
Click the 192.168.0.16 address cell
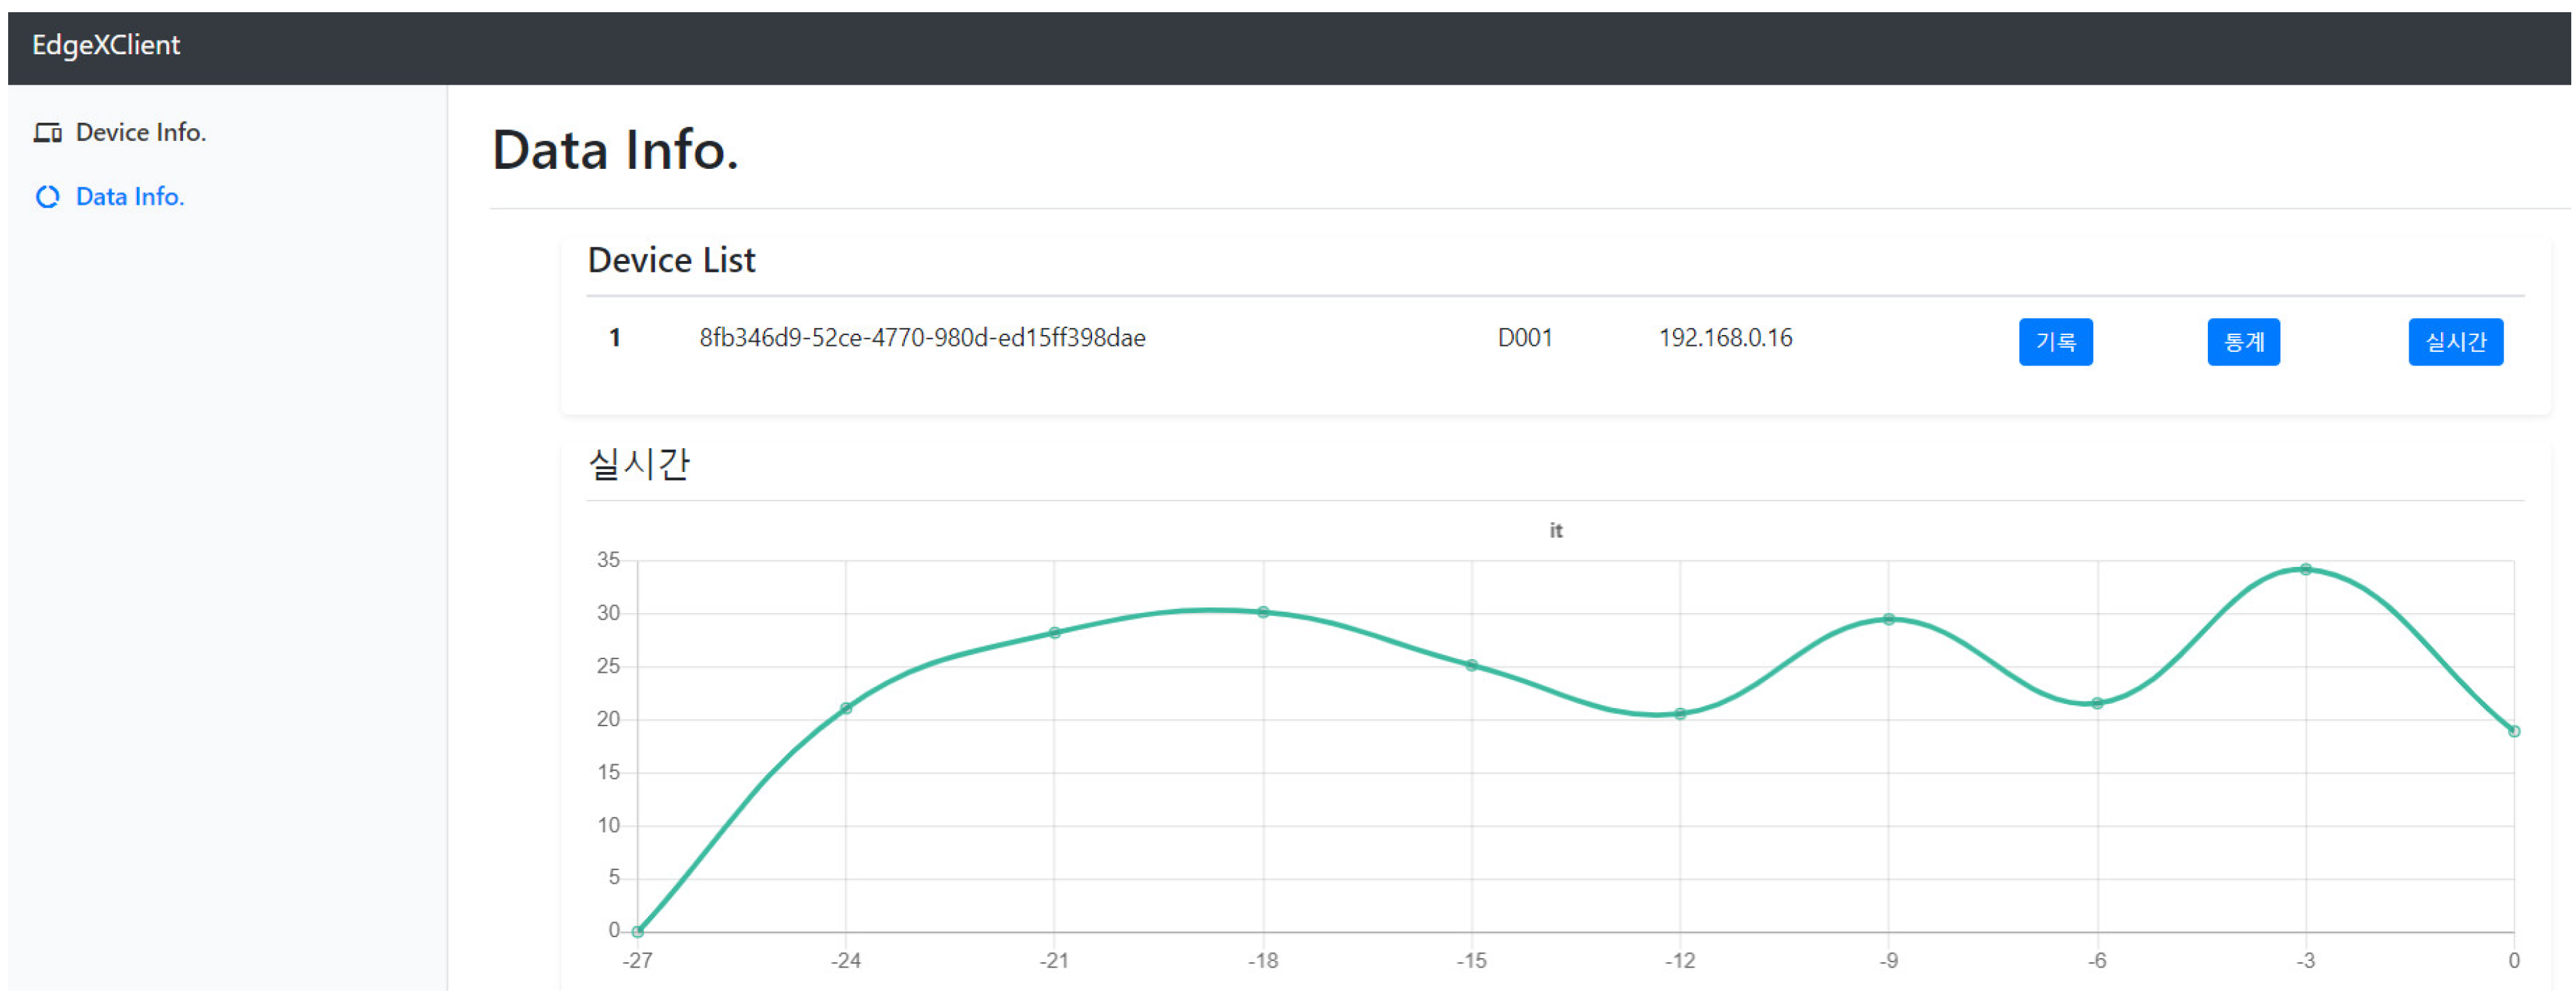tap(1725, 338)
